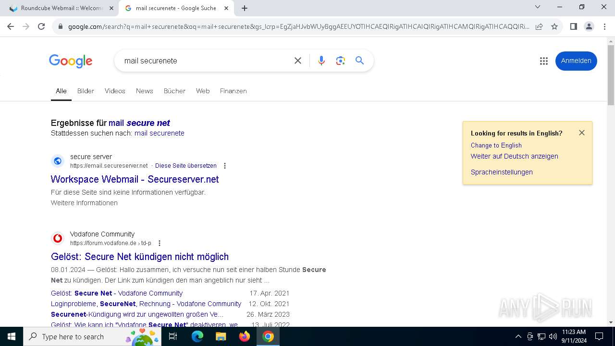Reload the page with the refresh icon

(x=41, y=26)
